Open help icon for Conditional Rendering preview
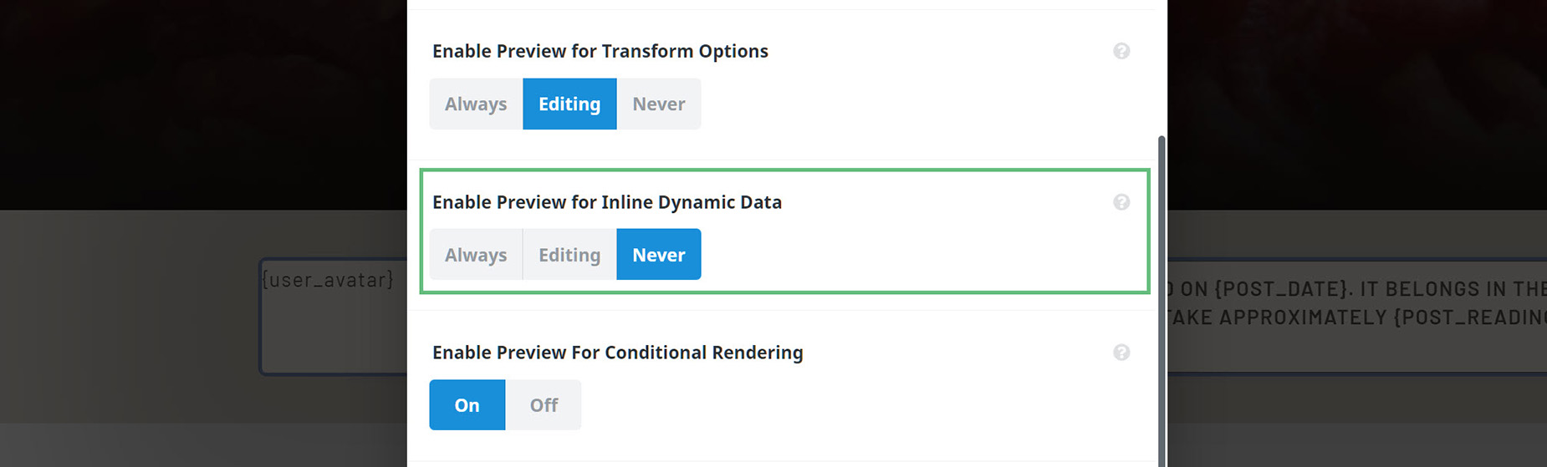The width and height of the screenshot is (1547, 467). coord(1121,353)
